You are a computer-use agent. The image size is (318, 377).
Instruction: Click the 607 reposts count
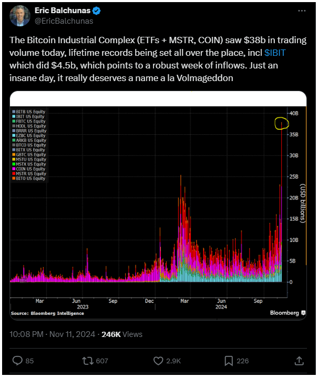point(102,361)
